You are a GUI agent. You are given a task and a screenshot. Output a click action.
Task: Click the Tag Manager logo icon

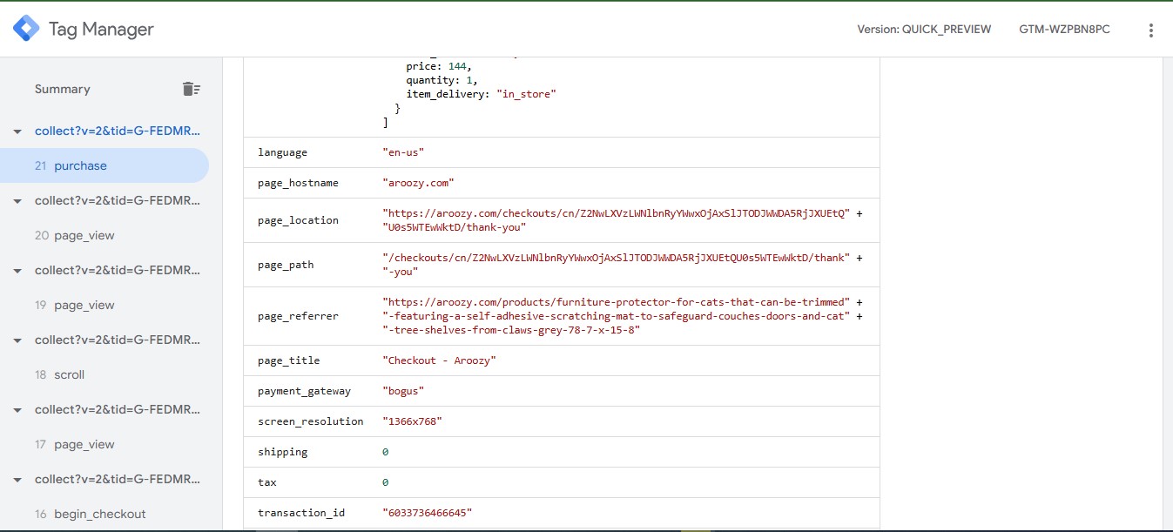pyautogui.click(x=26, y=29)
